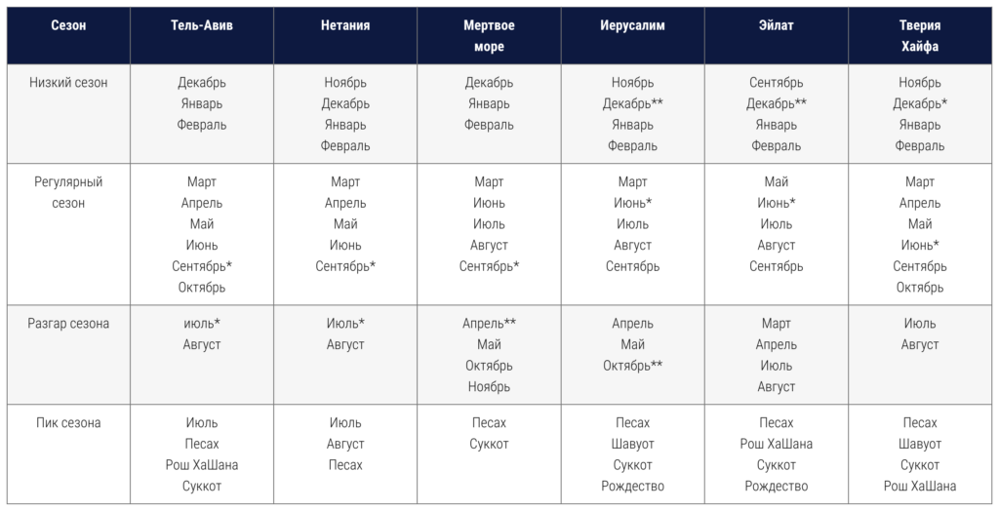
Task: Click Ноябрь under Мертвое море peak season
Action: coord(489,386)
